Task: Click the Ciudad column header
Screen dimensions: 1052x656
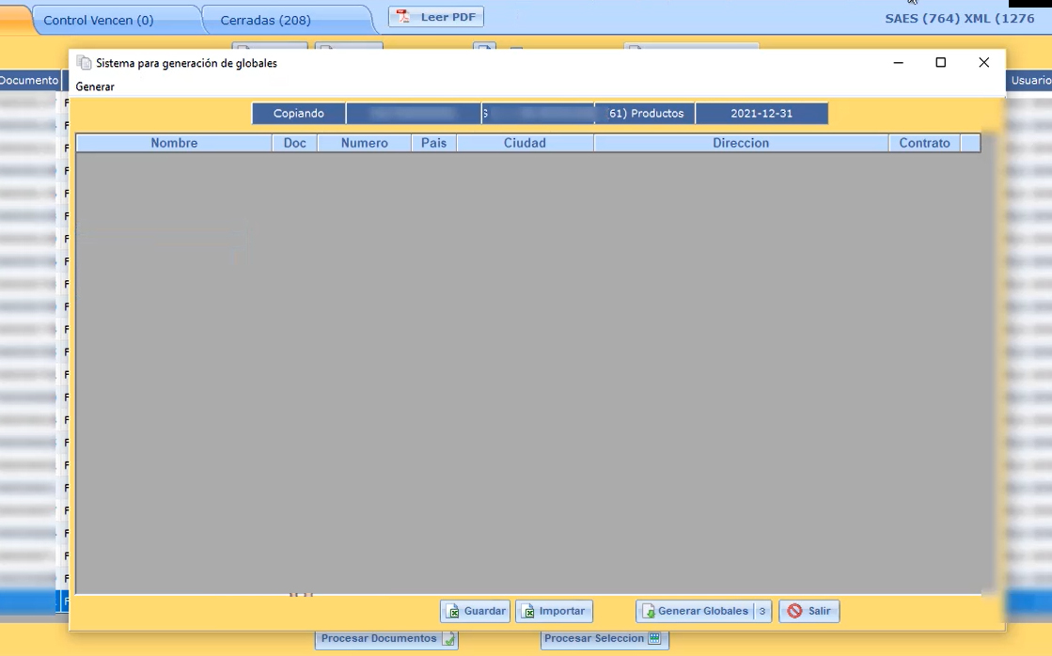Action: point(525,143)
